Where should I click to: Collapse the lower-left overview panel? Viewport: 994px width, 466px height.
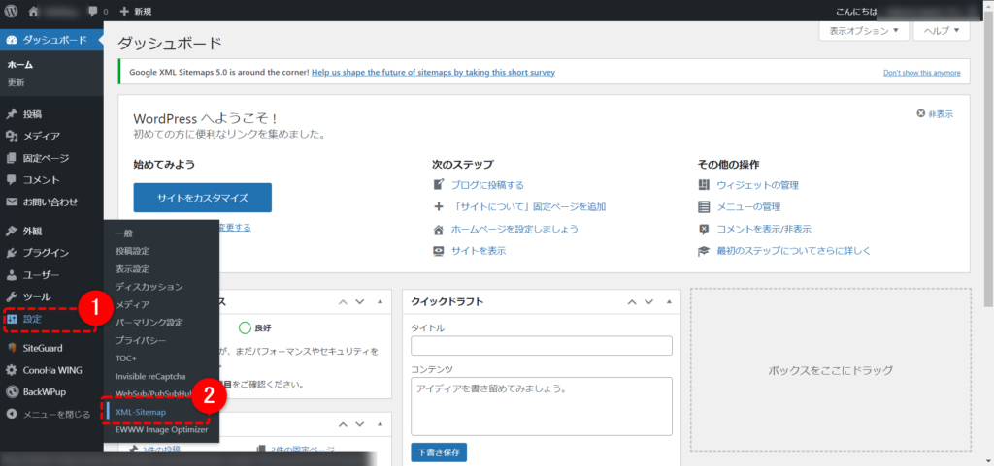380,424
